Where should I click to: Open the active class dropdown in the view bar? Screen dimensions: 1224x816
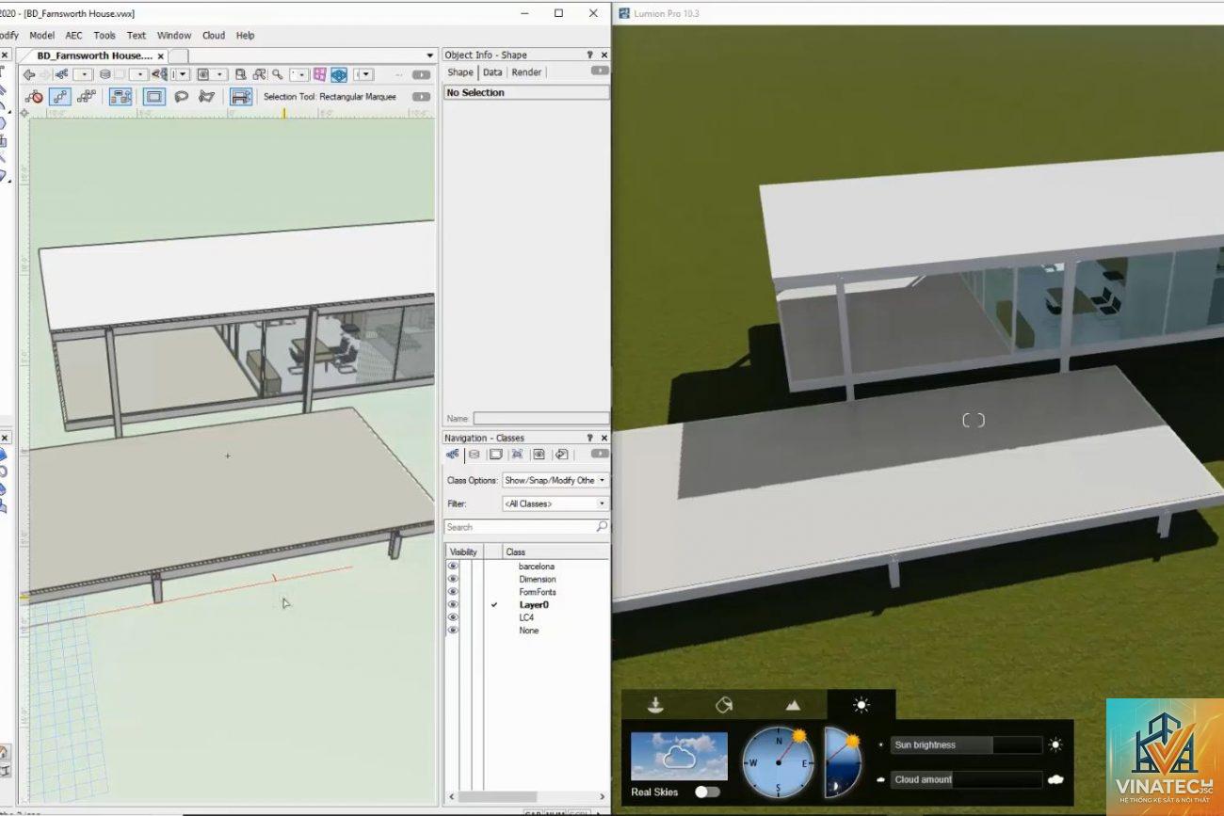(83, 74)
